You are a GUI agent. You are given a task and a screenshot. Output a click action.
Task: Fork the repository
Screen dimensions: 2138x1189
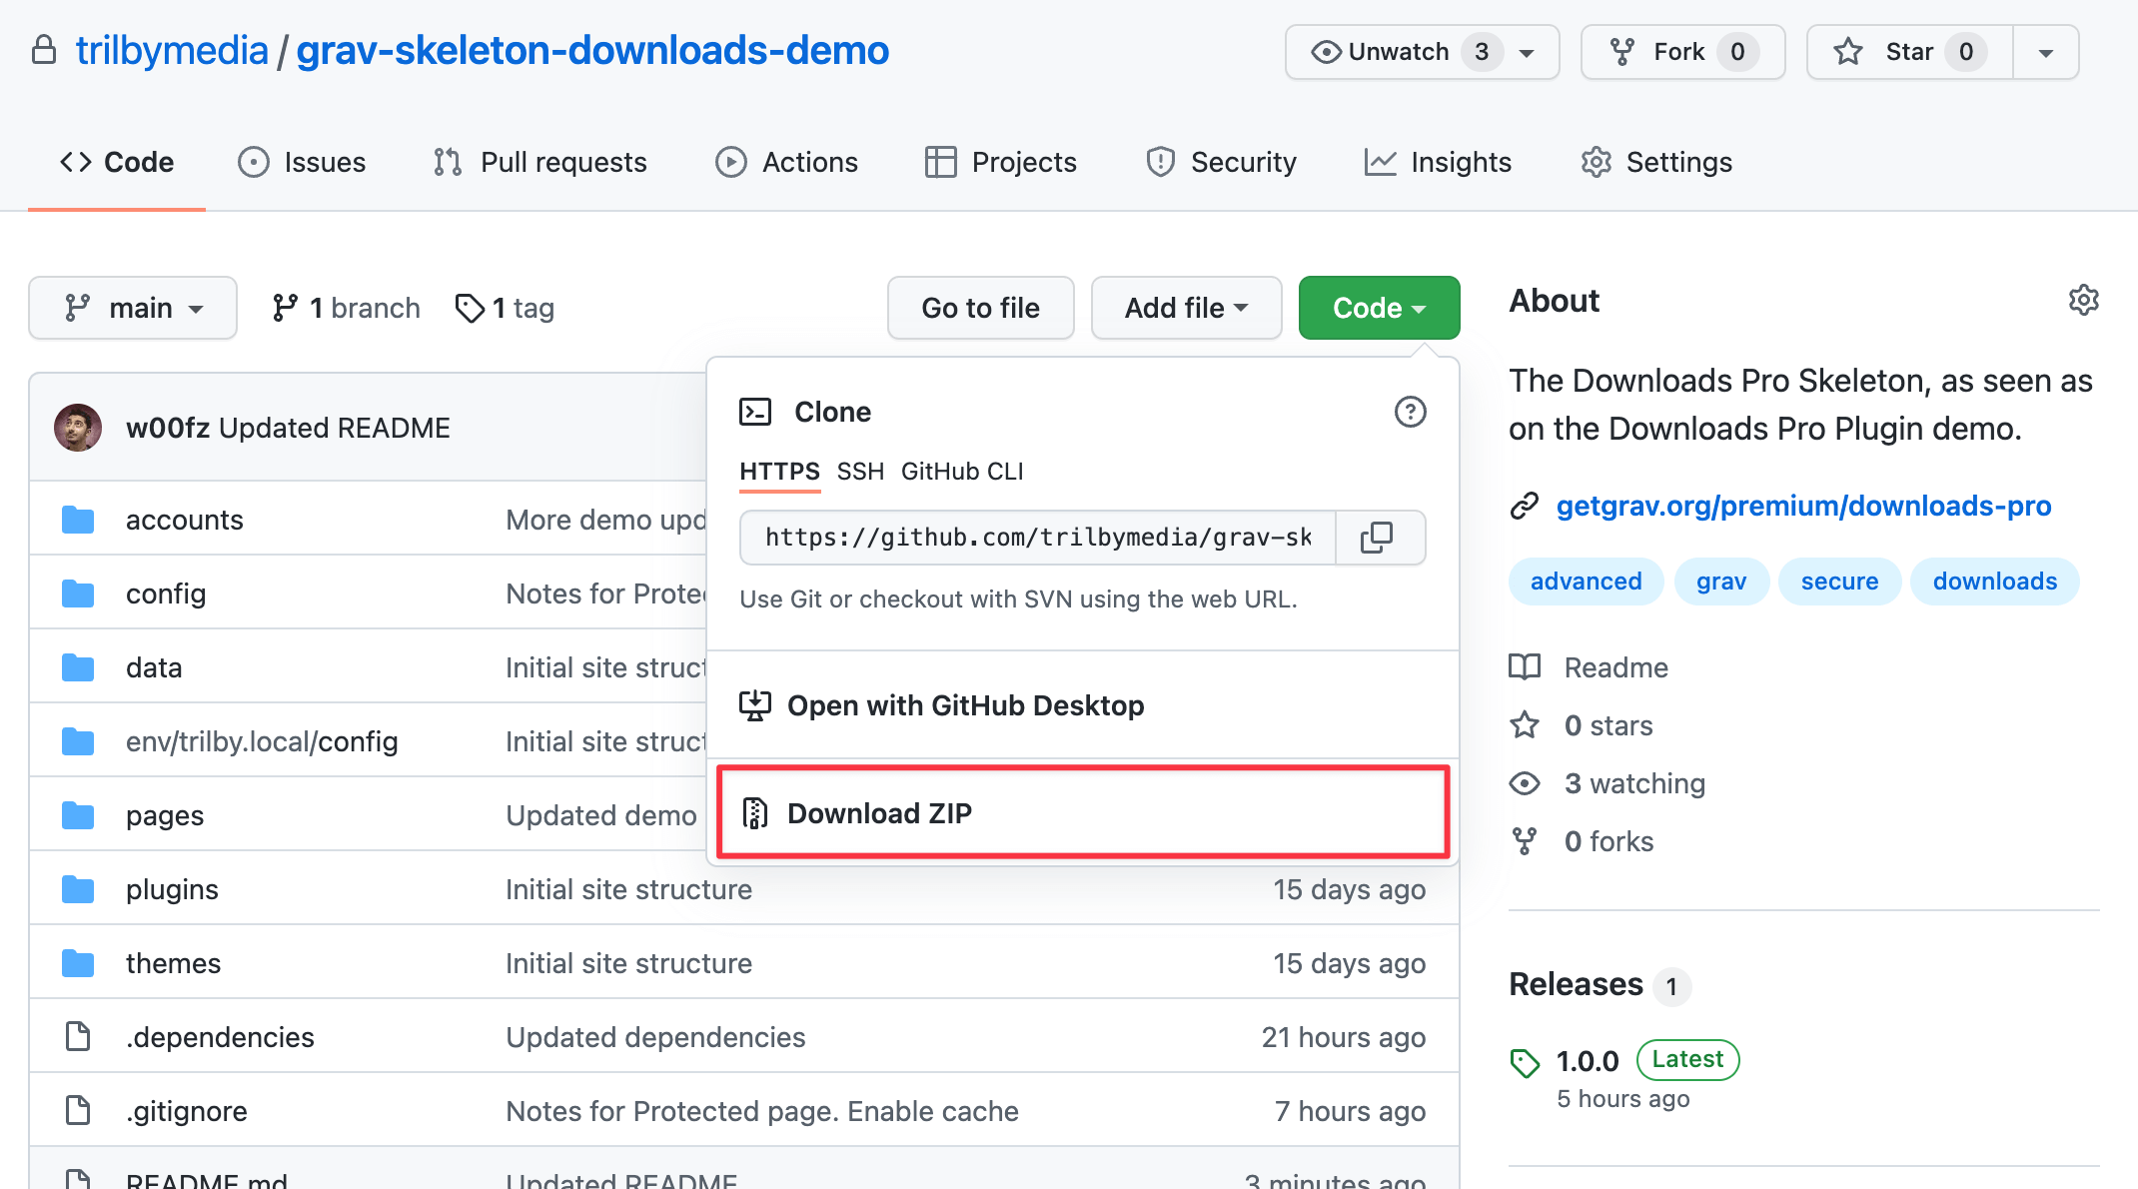(x=1682, y=52)
